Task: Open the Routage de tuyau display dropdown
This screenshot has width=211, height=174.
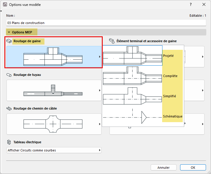Action: click(x=54, y=91)
